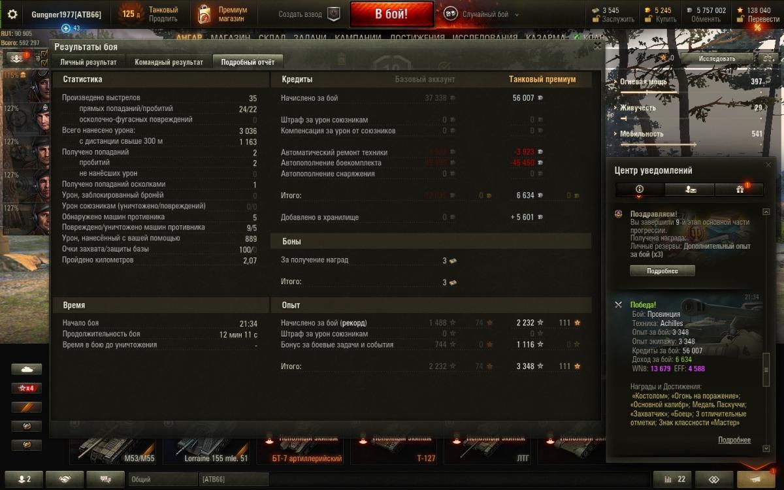Toggle the x4 bonus filter button
The width and height of the screenshot is (784, 490).
tap(27, 388)
